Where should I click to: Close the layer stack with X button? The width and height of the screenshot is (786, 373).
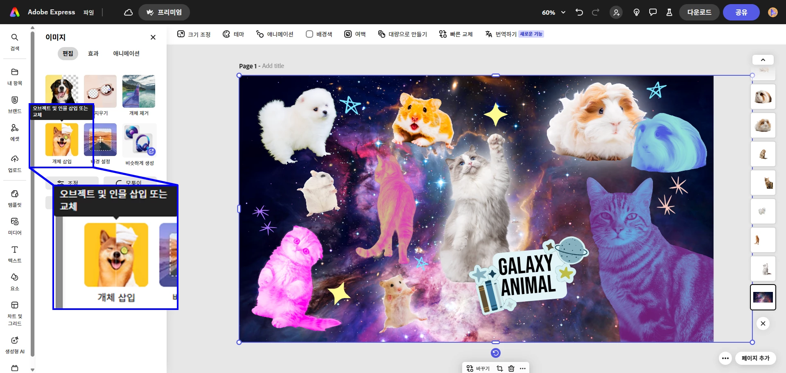(x=763, y=323)
